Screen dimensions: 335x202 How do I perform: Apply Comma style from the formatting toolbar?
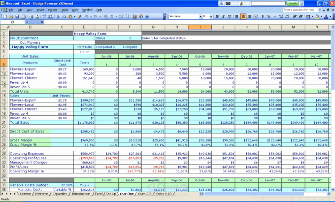[x=275, y=16]
